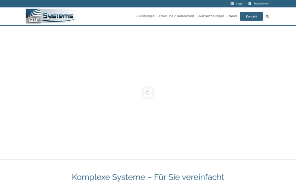Screen dimensions: 296x185
Task: Click the Registrieren icon
Action: tap(250, 3)
